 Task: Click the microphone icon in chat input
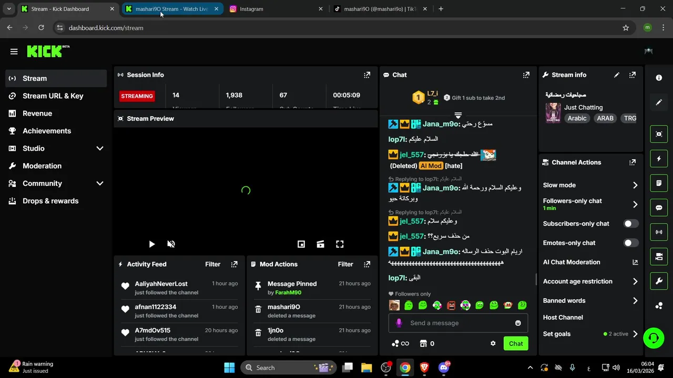coord(399,323)
